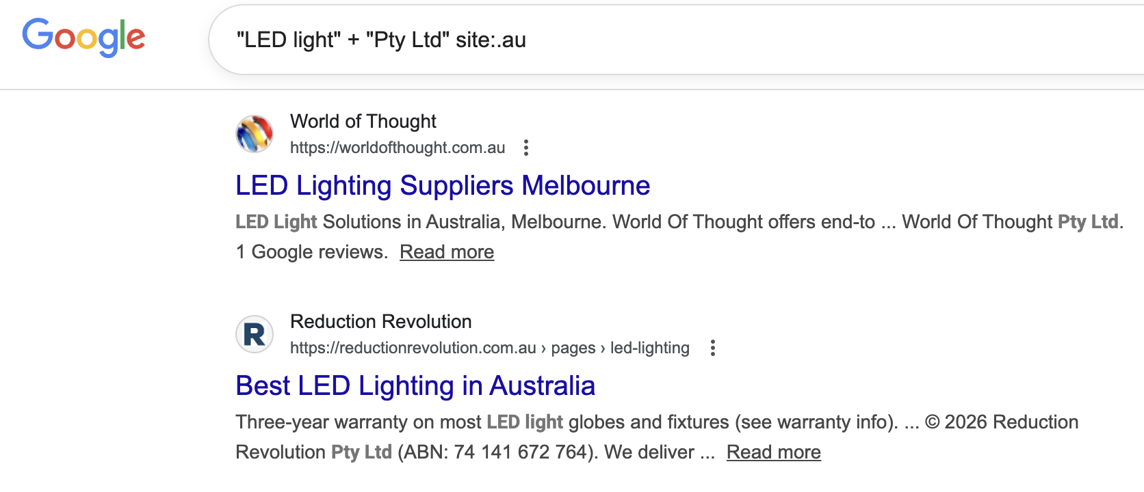This screenshot has width=1144, height=492.
Task: Click Read more after 'We deliver ...'
Action: click(773, 452)
